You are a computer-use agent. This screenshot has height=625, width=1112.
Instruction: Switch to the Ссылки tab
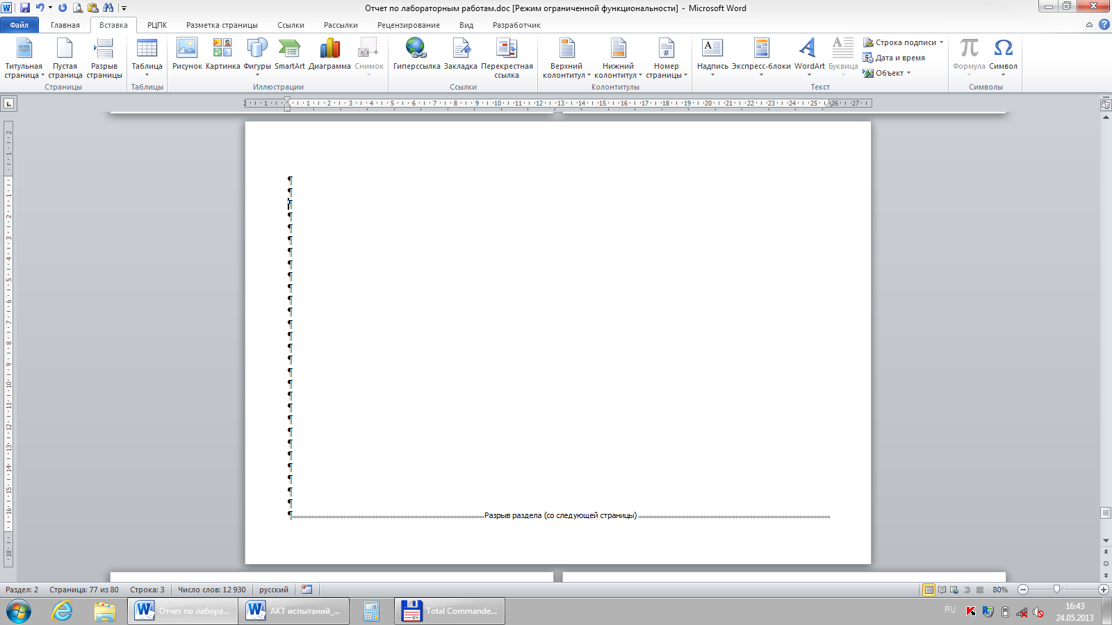coord(291,25)
